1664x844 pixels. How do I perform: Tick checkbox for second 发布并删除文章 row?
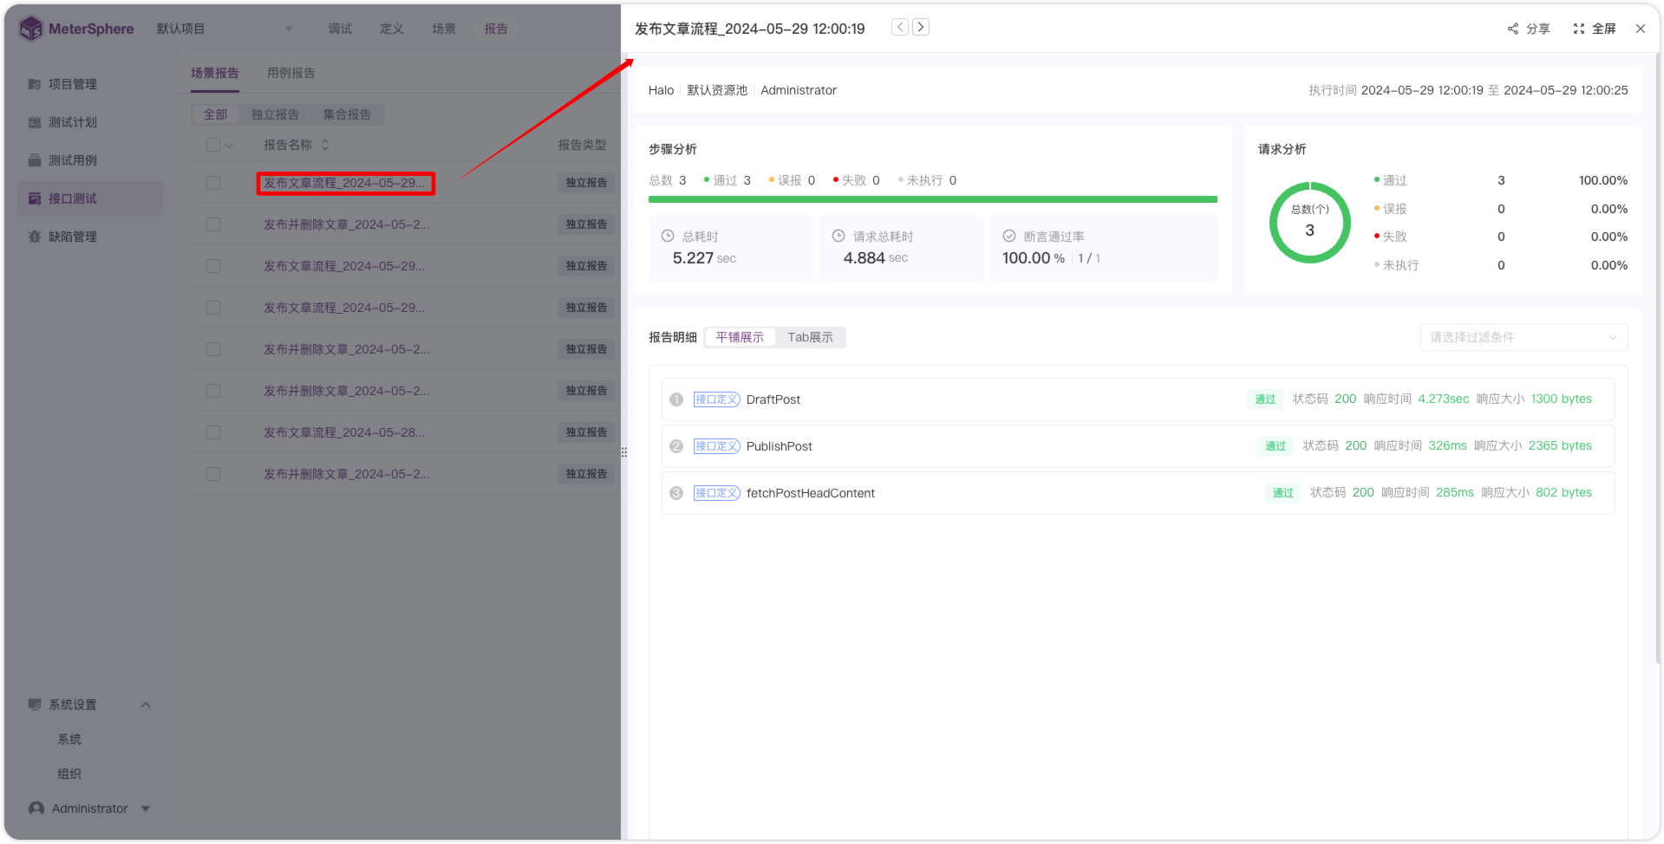(x=213, y=349)
